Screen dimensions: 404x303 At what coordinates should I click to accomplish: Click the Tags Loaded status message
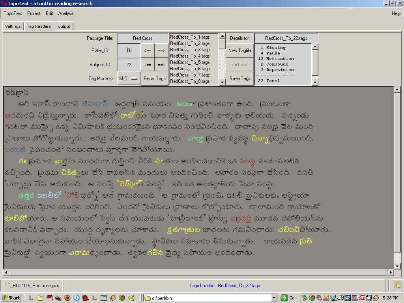tap(224, 286)
